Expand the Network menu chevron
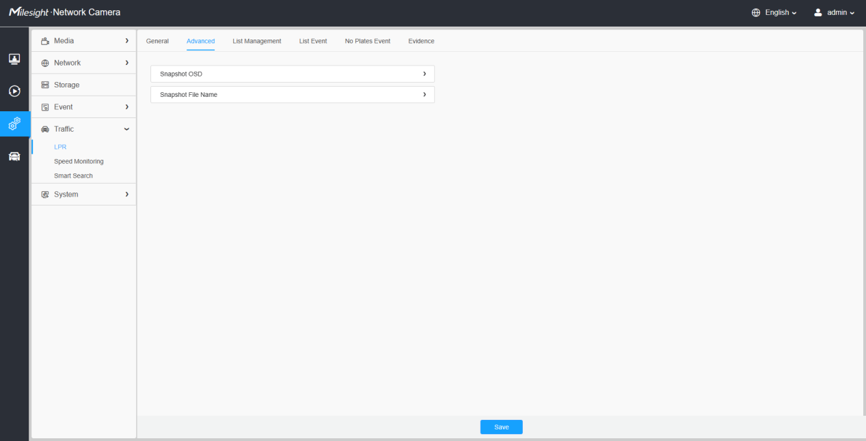Image resolution: width=866 pixels, height=441 pixels. point(127,63)
